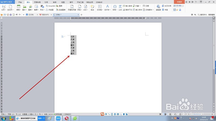Expand the 表格 dropdown arrow

(x=21, y=10)
